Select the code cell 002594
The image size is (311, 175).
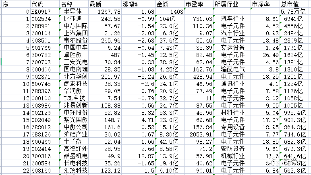(x=45, y=19)
